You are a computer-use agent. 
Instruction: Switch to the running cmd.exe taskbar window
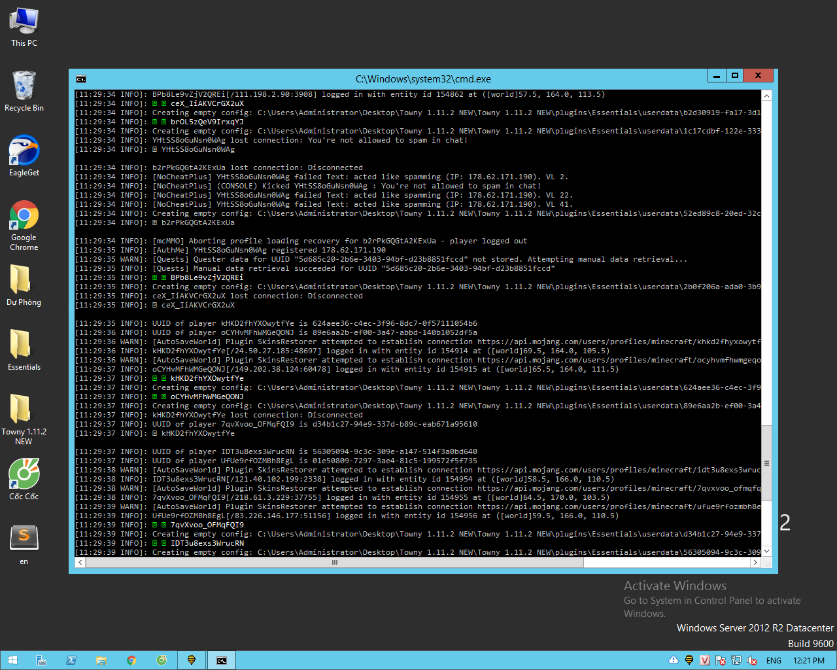[x=221, y=660]
